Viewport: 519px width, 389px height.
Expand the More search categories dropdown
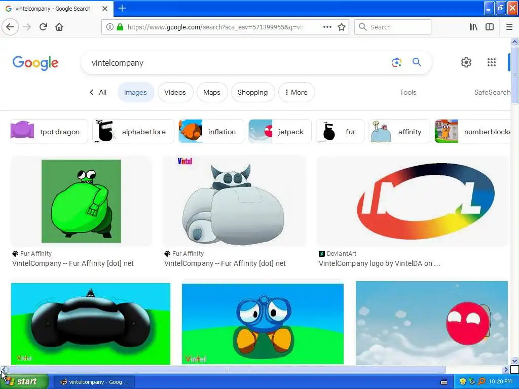296,92
